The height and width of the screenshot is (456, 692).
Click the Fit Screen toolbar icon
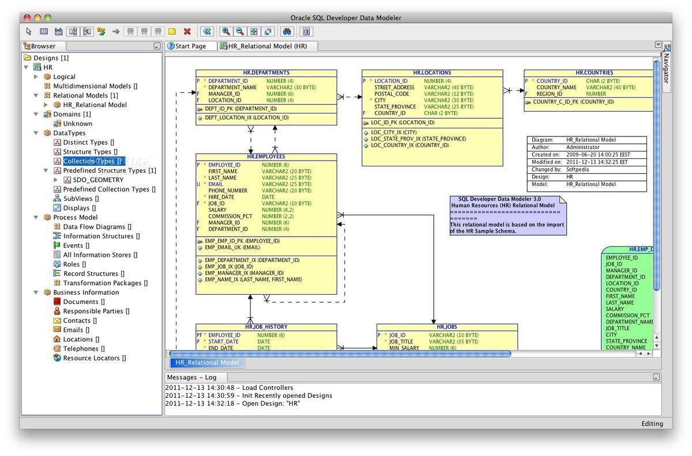(254, 32)
